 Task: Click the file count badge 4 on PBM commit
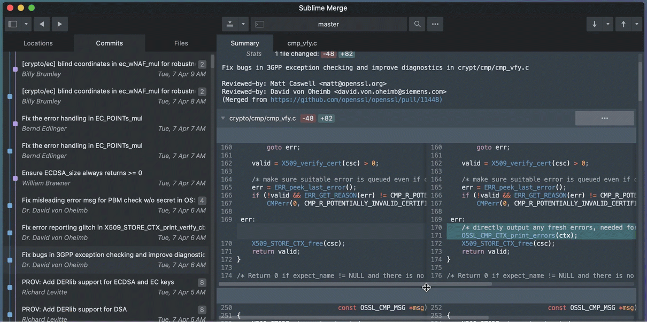coord(202,201)
